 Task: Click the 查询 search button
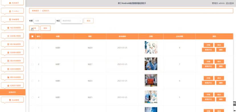tap(89, 21)
